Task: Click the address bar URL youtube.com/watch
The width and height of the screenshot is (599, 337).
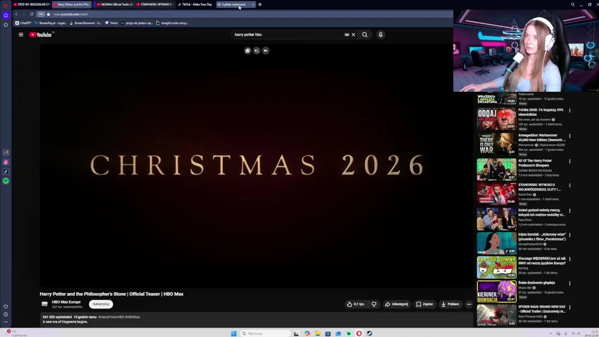Action: 71,14
